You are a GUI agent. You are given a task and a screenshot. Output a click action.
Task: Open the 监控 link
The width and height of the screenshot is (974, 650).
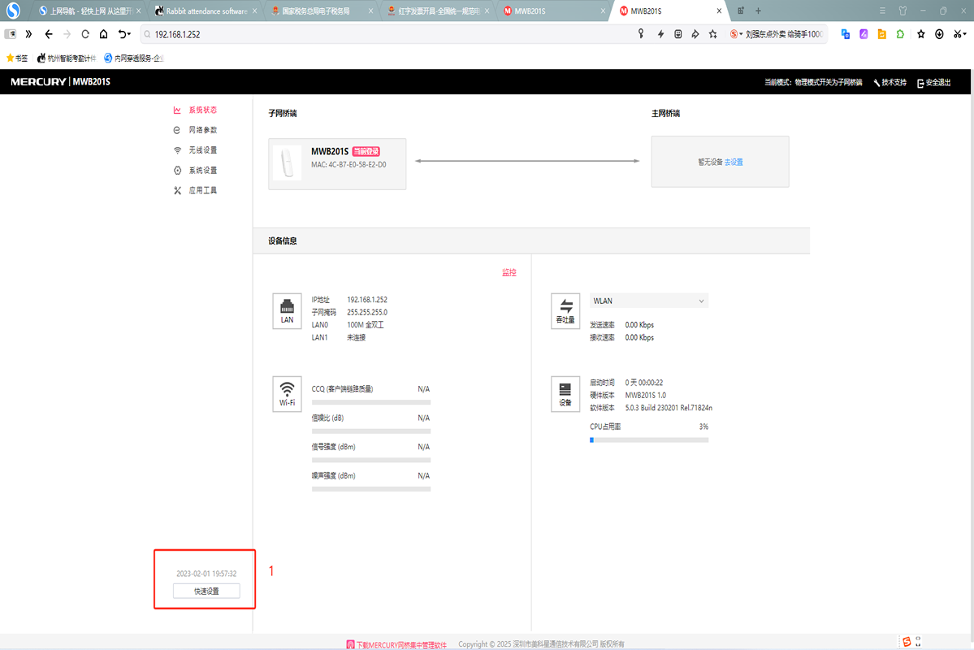pyautogui.click(x=509, y=272)
